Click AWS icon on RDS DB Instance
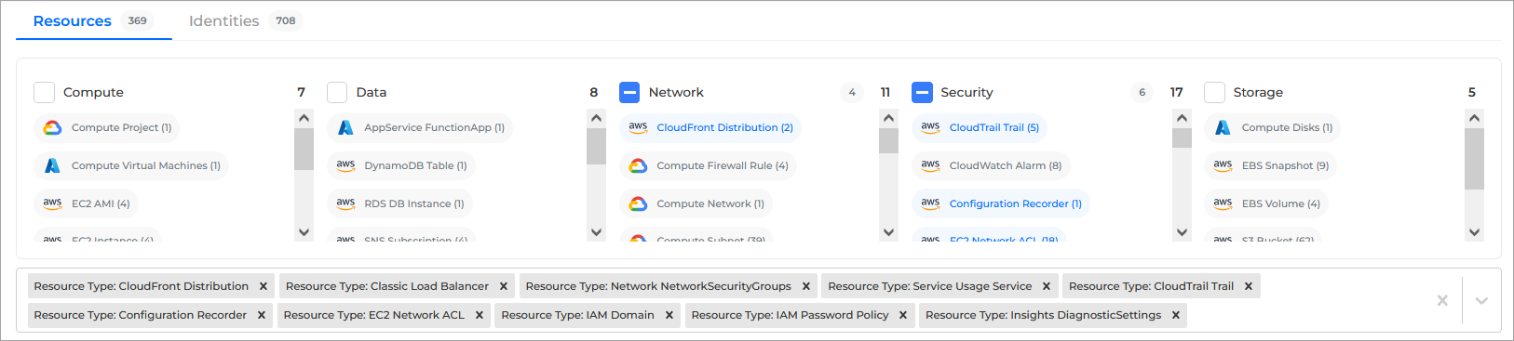The height and width of the screenshot is (341, 1514). point(345,203)
